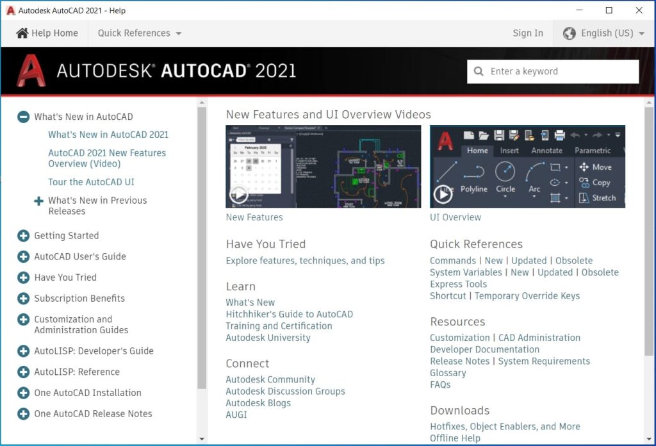This screenshot has width=656, height=446.
Task: Open What's New in AutoCAD 2021
Action: (108, 135)
